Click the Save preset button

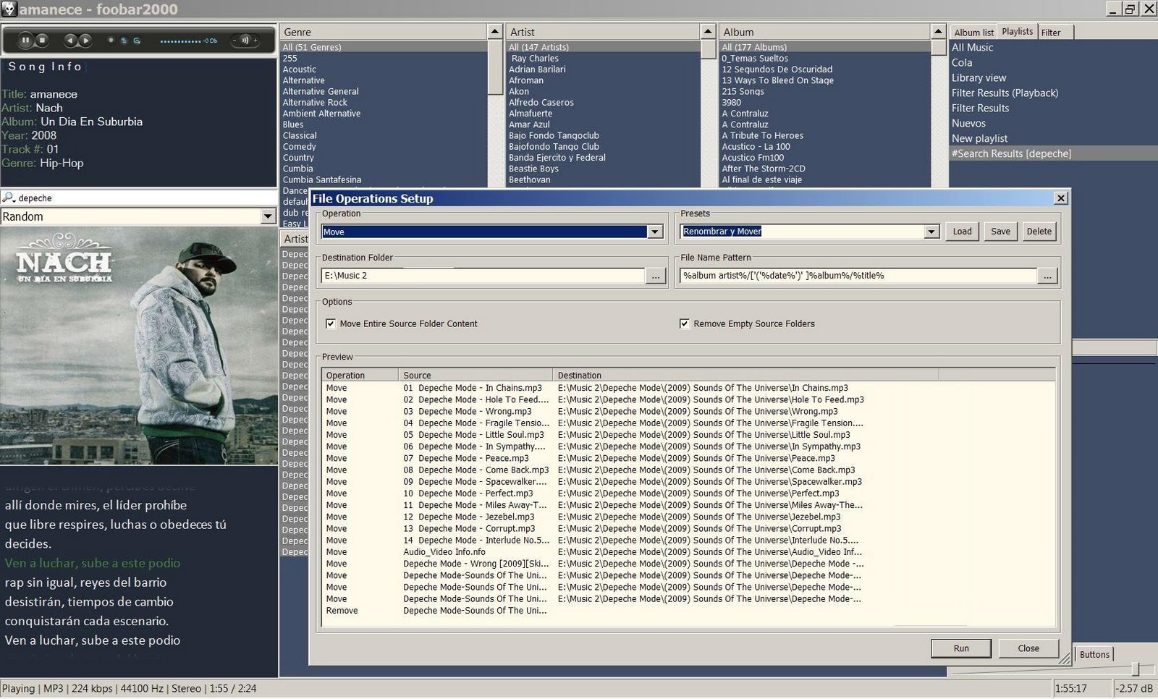point(1000,232)
